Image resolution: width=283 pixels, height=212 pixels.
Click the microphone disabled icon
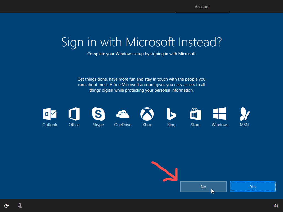[x=20, y=206]
